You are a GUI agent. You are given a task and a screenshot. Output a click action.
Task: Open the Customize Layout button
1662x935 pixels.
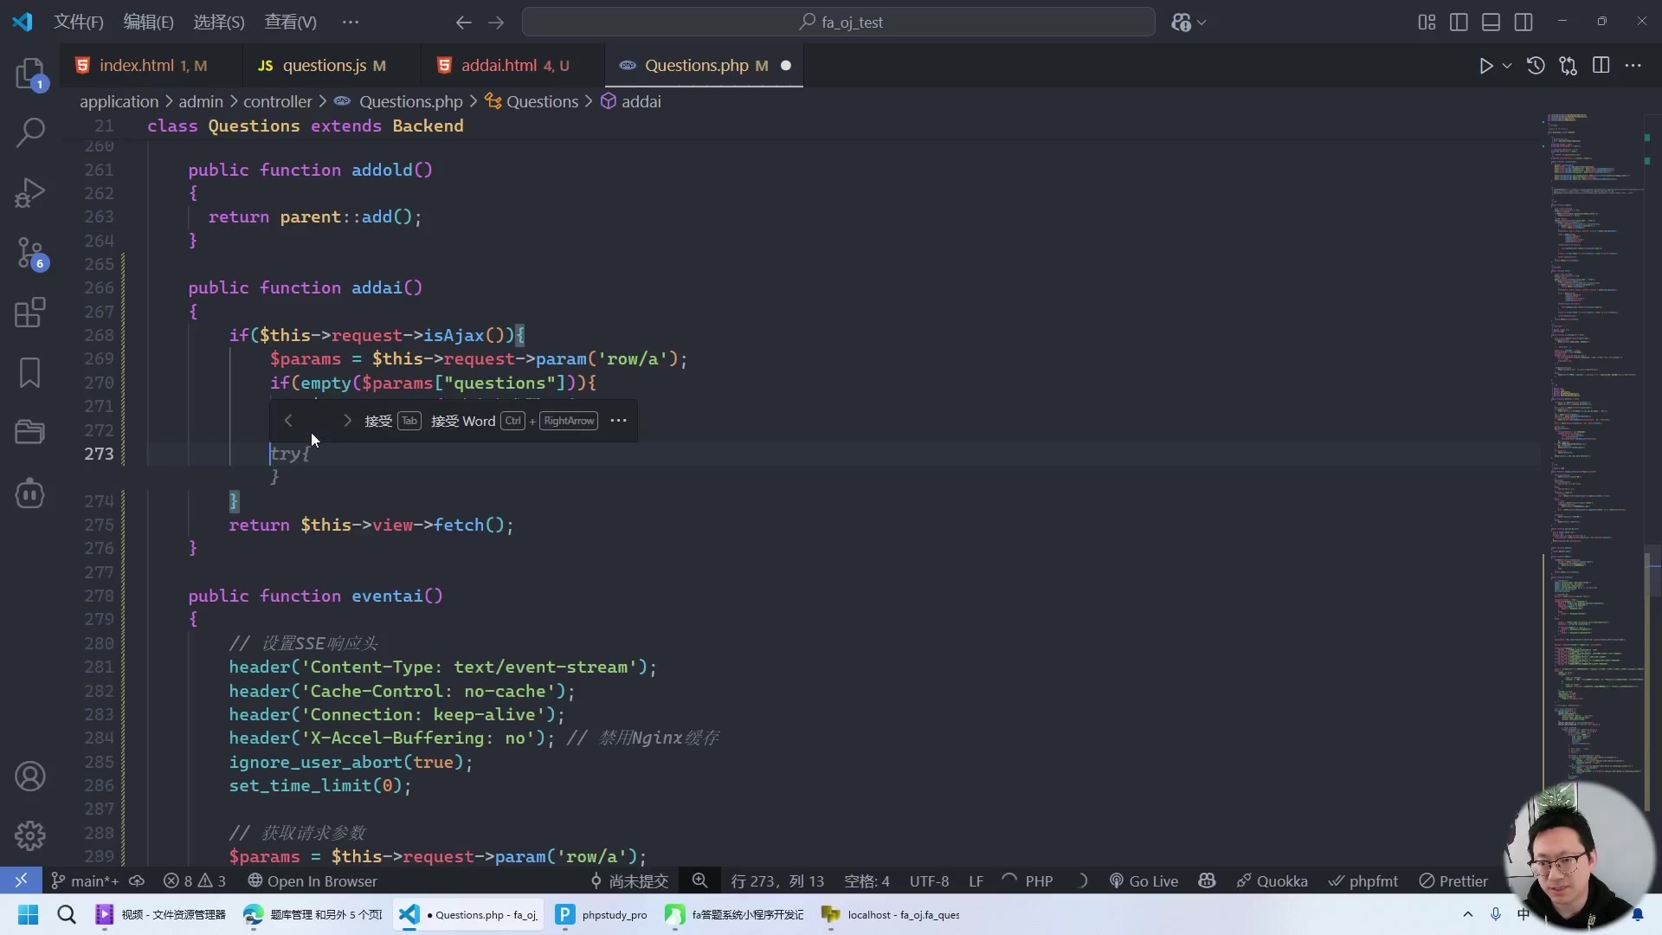[x=1427, y=23]
